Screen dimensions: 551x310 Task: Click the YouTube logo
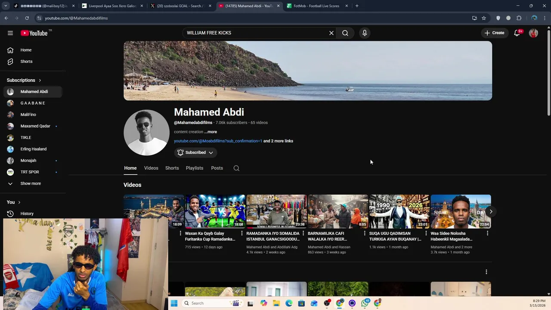(34, 33)
